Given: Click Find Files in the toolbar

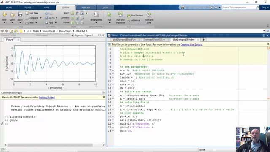Looking at the screenshot, I should (x=32, y=13).
